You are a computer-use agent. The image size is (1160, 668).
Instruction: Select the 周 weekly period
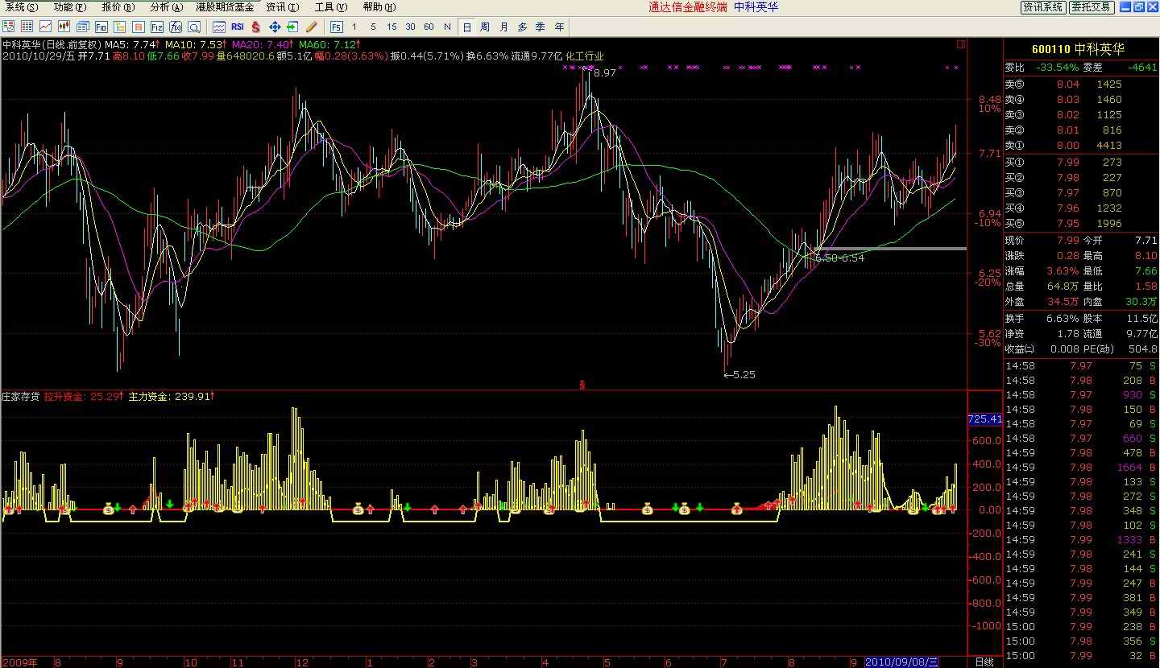coord(485,27)
